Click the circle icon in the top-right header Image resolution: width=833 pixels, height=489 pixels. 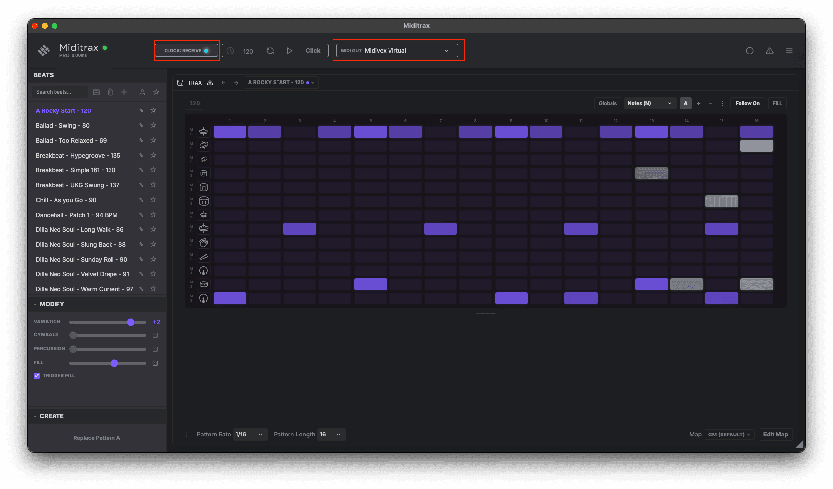click(750, 51)
